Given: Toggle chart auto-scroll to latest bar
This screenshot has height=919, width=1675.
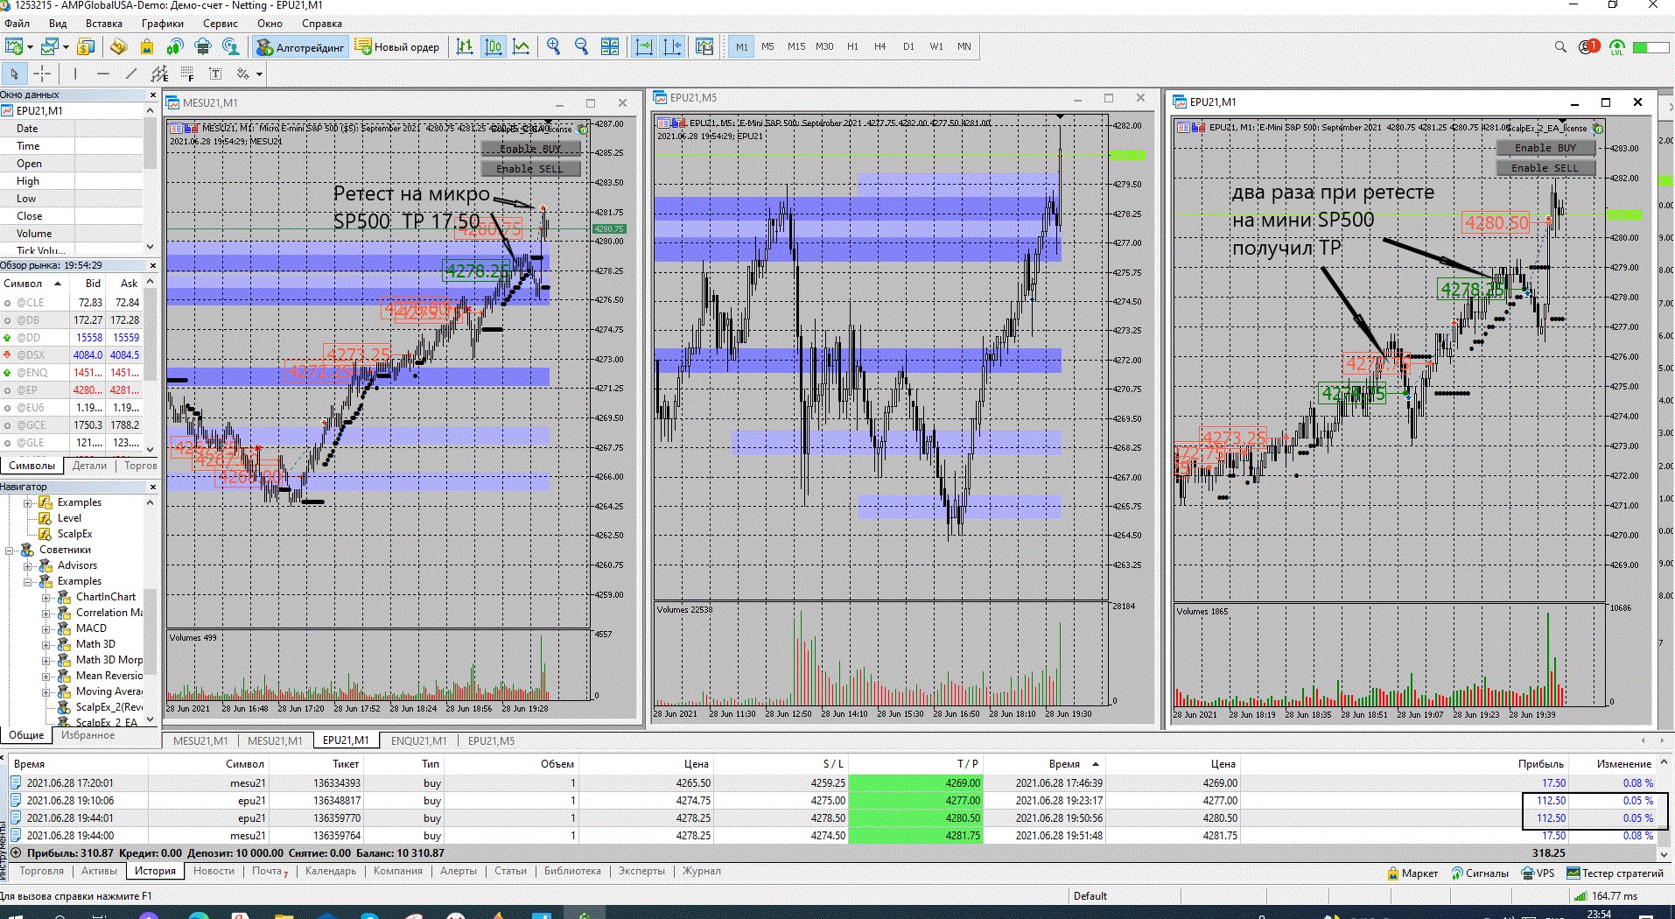Looking at the screenshot, I should (x=644, y=46).
